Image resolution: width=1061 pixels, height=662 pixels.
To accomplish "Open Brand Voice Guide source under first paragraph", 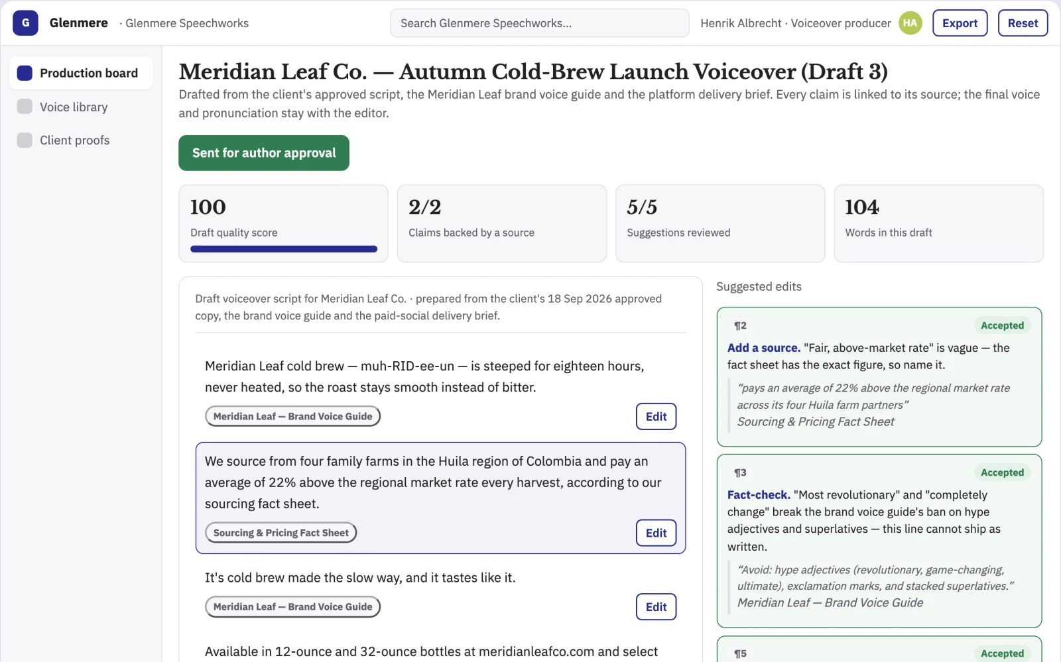I will click(292, 416).
